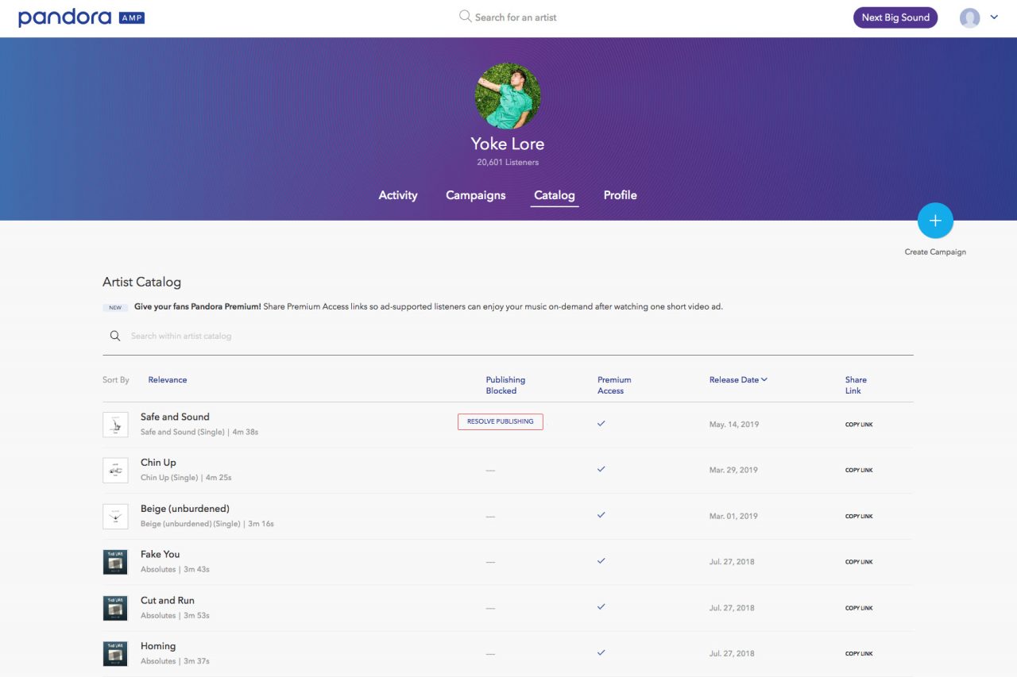Toggle Premium Access checkmark for Chin Up
The image size is (1017, 677).
(601, 469)
